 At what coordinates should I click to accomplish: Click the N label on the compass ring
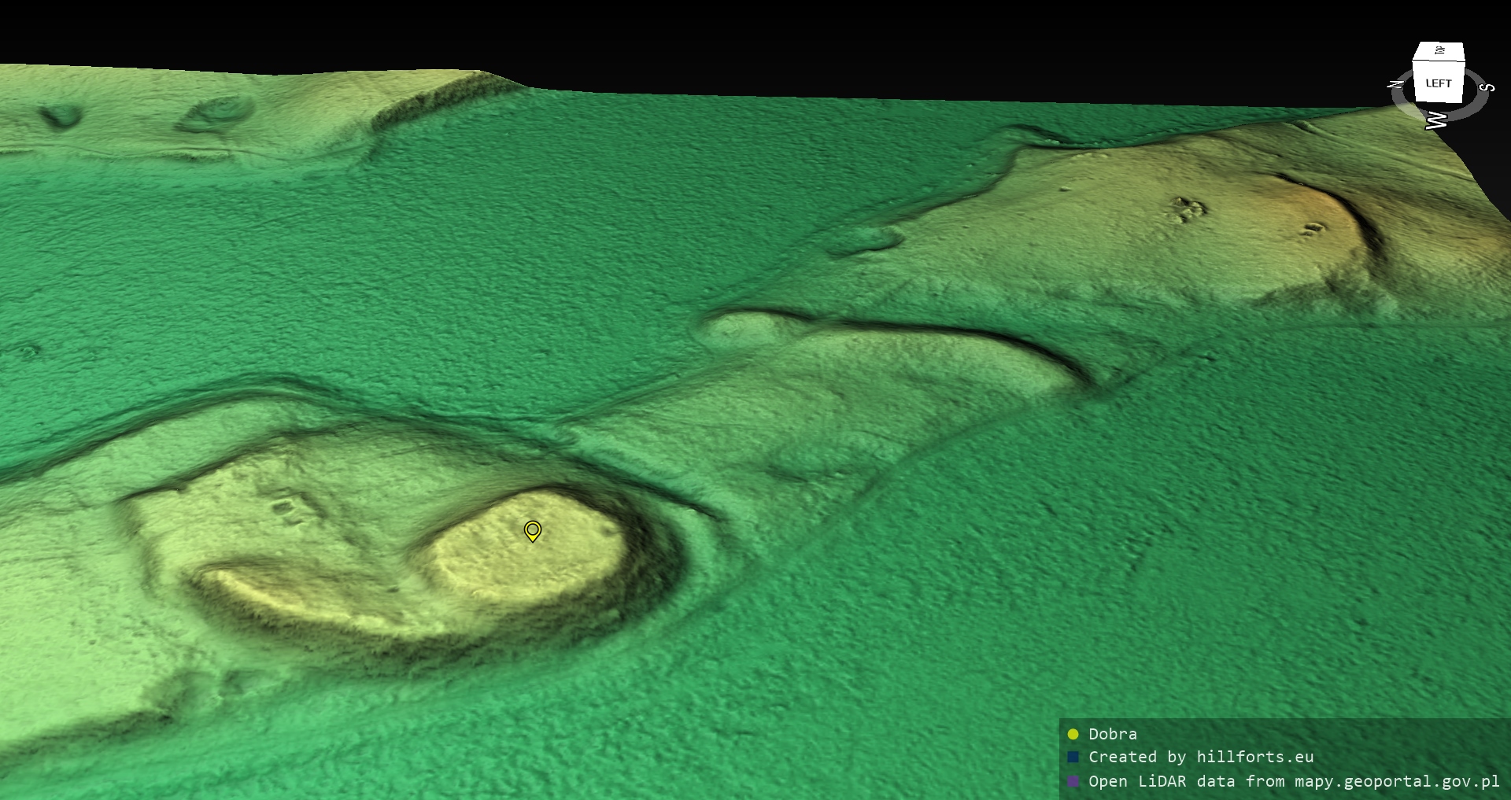[x=1395, y=84]
